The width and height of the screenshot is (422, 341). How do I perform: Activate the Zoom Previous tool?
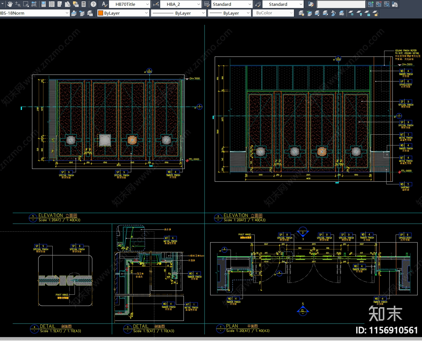coord(34,4)
